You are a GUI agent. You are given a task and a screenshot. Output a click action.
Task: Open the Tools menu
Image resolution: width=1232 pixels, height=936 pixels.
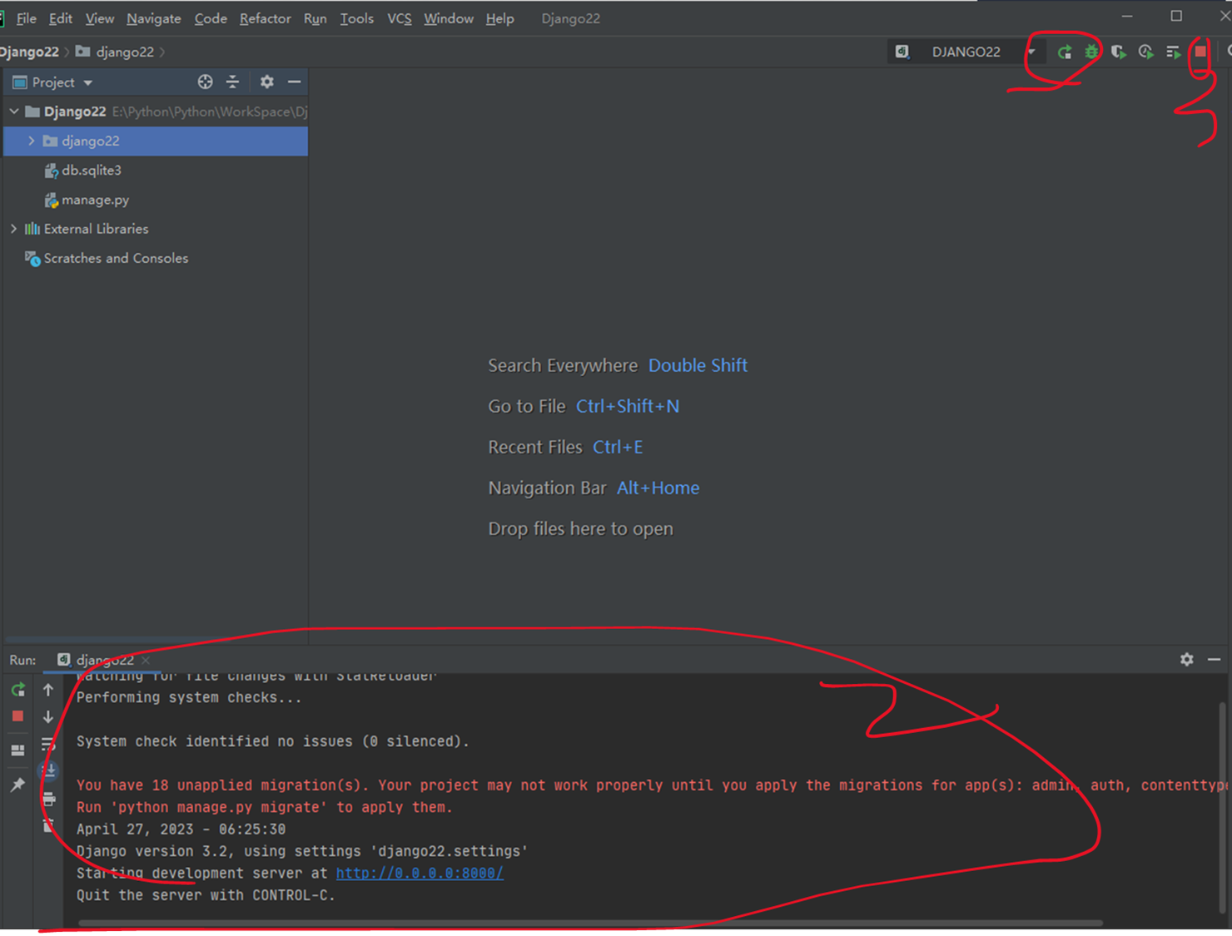[x=356, y=18]
